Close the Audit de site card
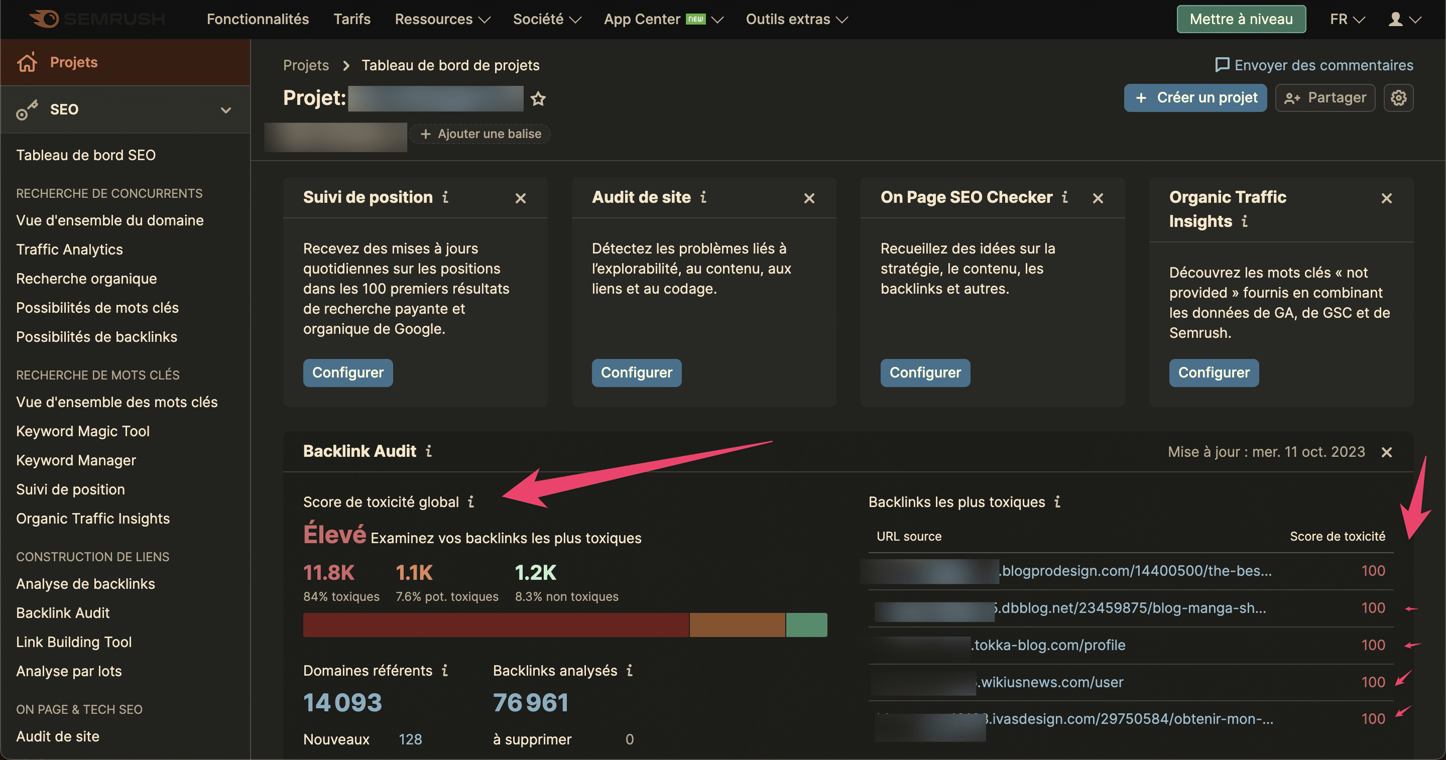1446x760 pixels. pos(809,198)
